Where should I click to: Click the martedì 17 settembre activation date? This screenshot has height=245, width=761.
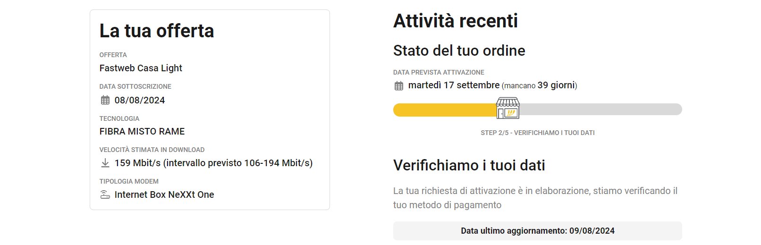pos(454,85)
